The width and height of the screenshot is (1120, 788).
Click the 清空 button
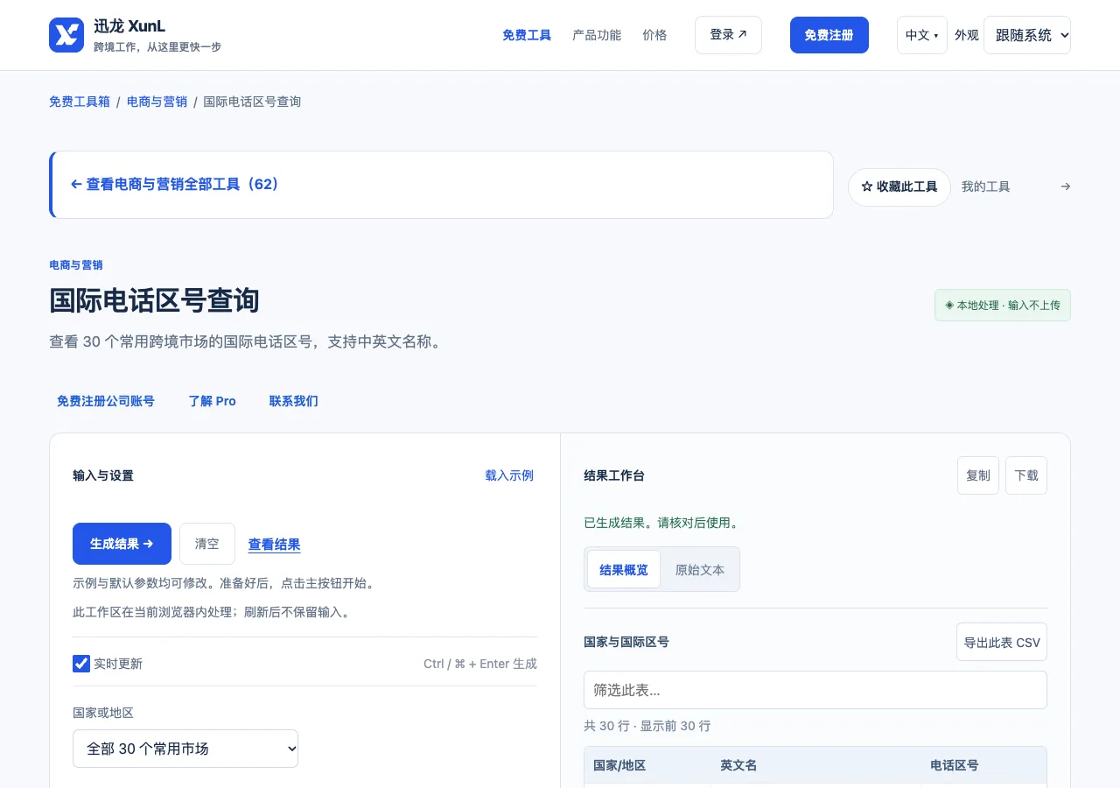click(x=207, y=544)
